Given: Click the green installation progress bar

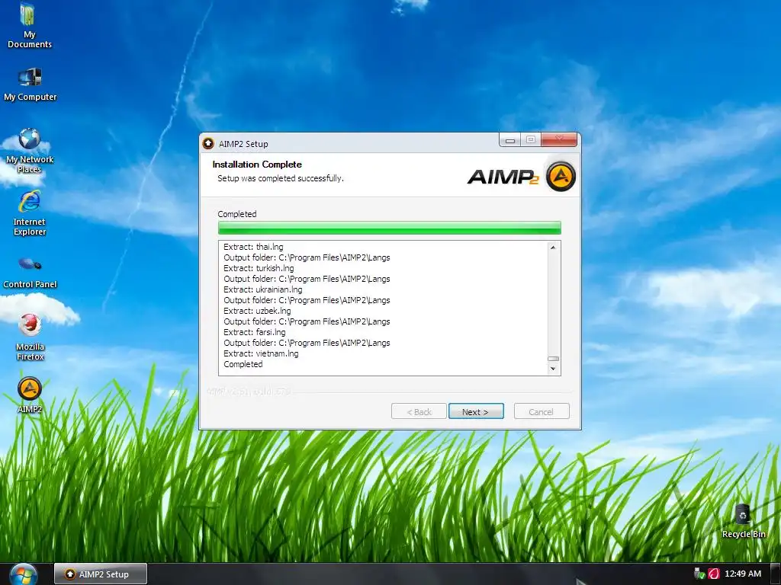Looking at the screenshot, I should [390, 228].
